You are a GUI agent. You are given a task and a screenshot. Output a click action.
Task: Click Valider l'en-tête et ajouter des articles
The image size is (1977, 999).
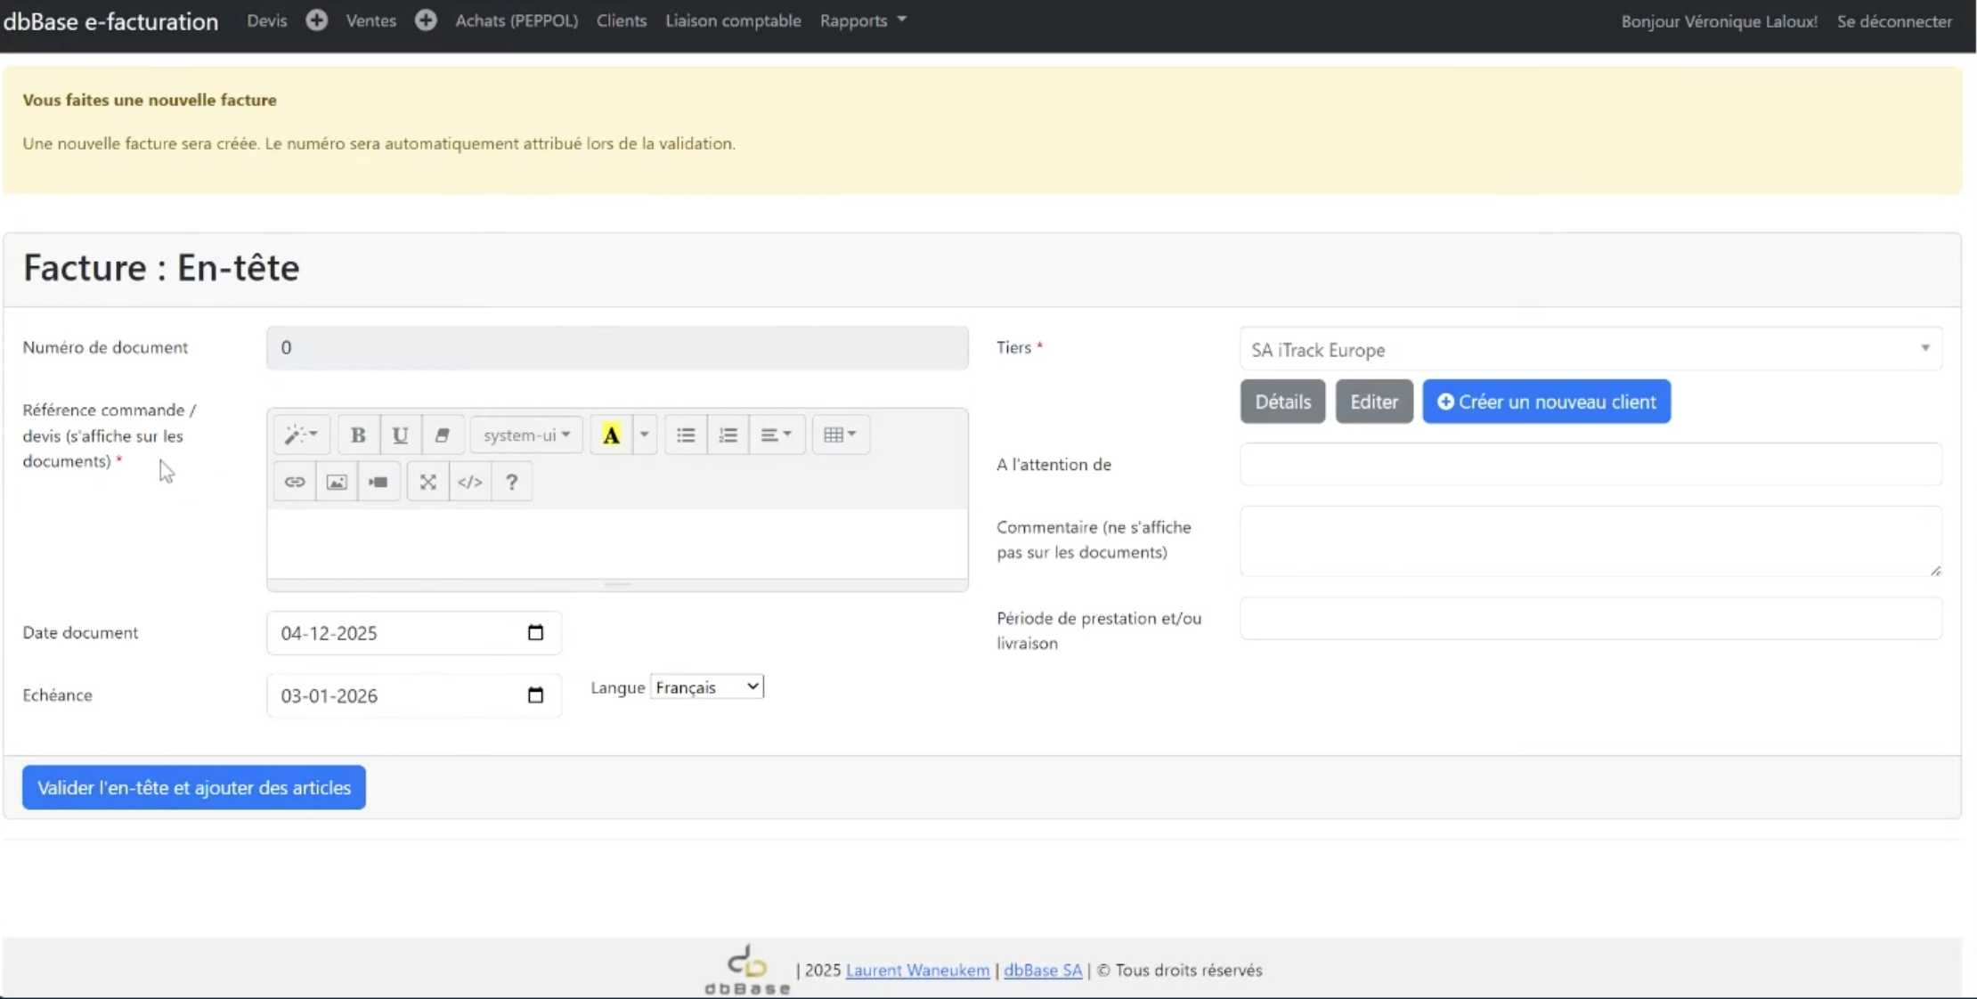click(x=194, y=787)
